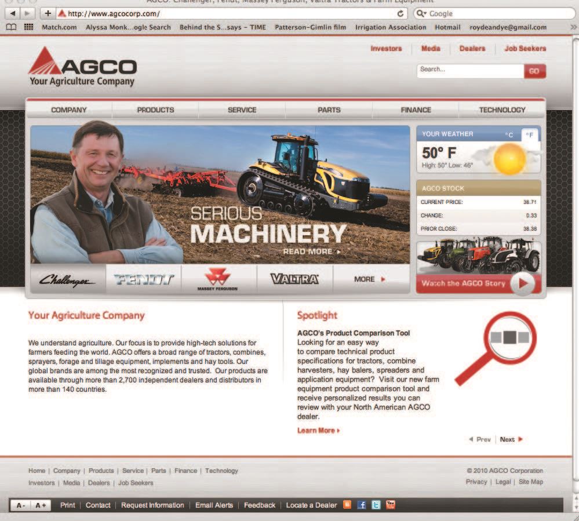Click Feedback in the bottom bar
Viewport: 579px width, 521px height.
pos(260,505)
